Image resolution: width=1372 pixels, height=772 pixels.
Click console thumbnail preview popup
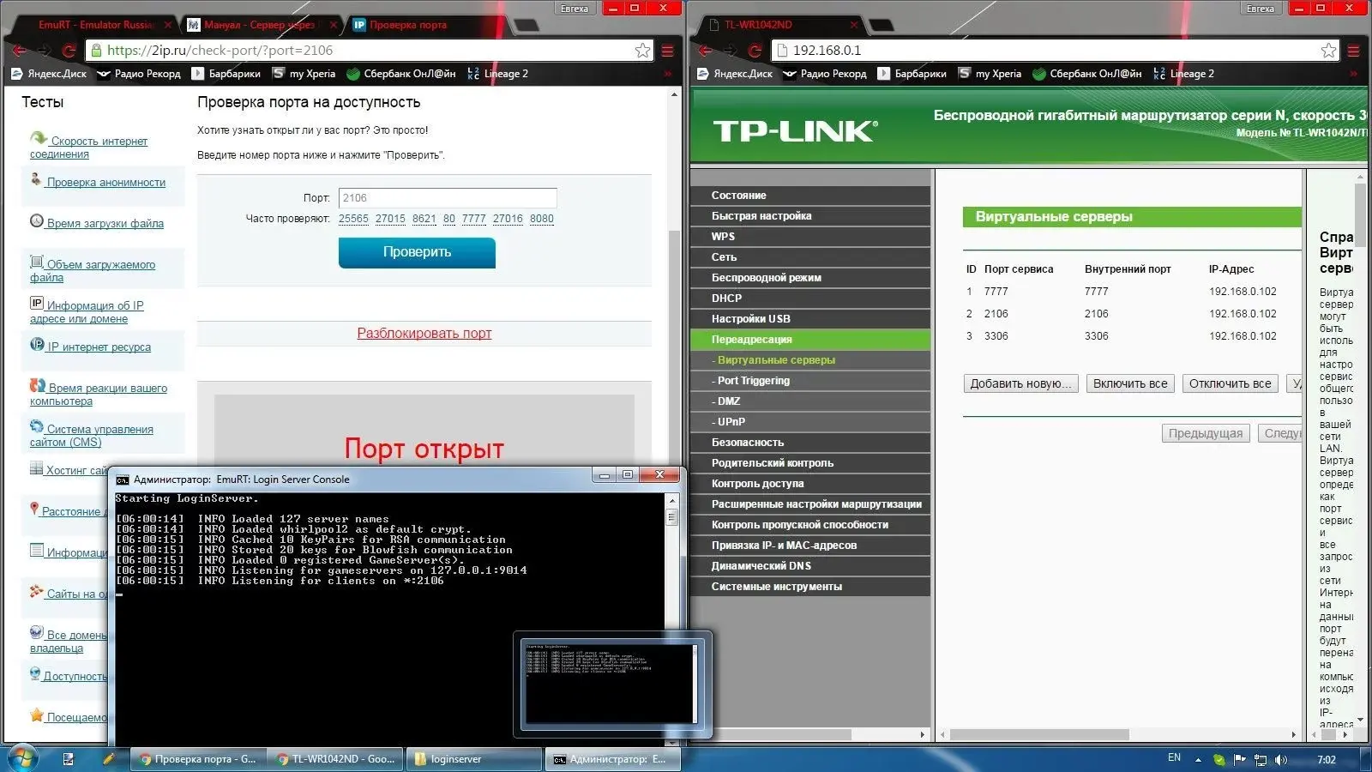(612, 684)
